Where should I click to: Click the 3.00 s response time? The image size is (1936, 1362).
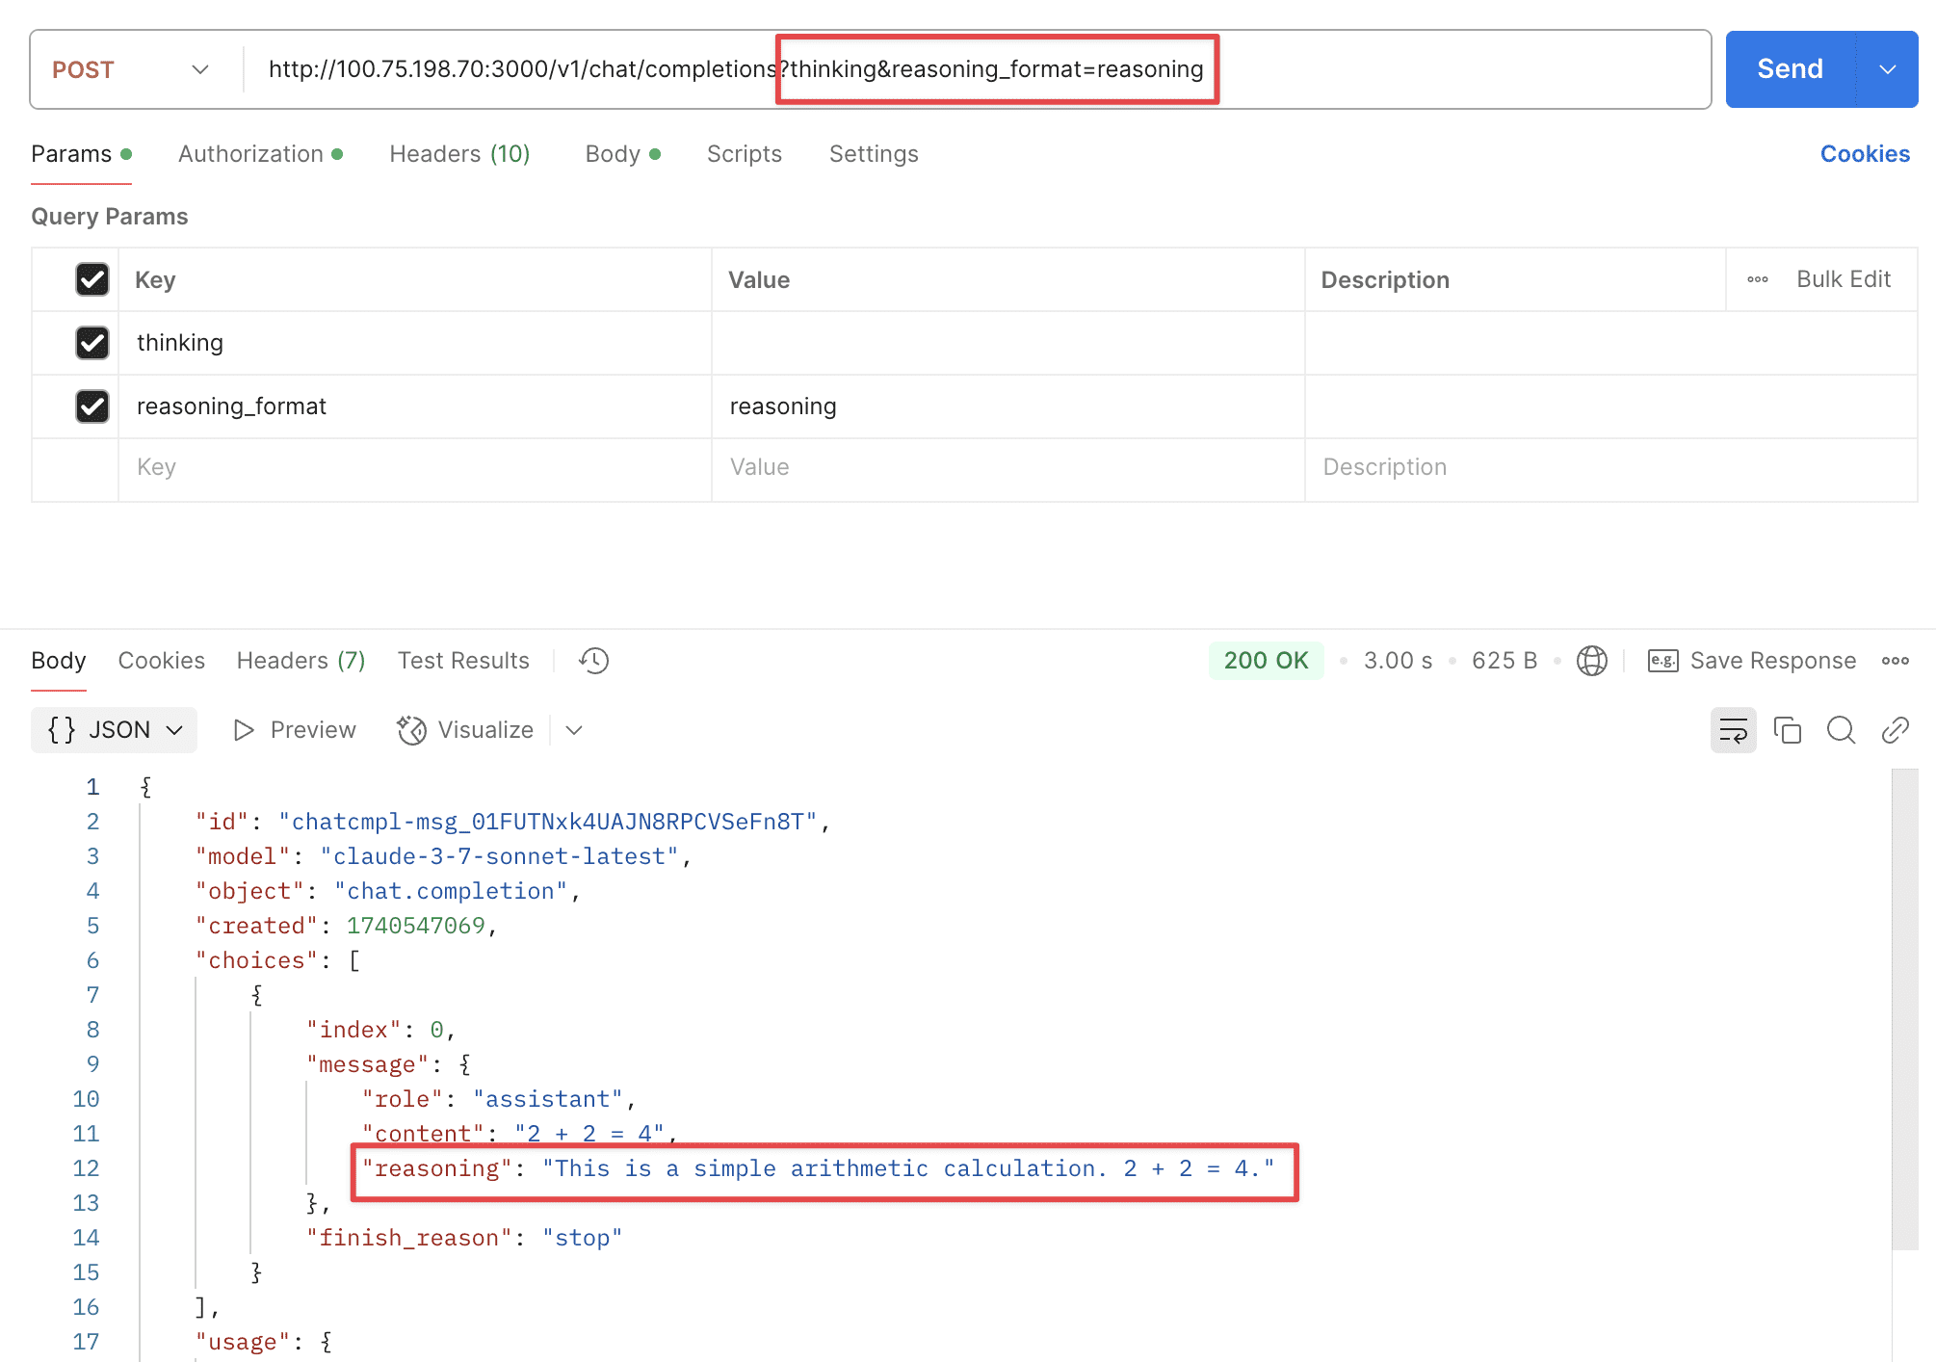1398,661
